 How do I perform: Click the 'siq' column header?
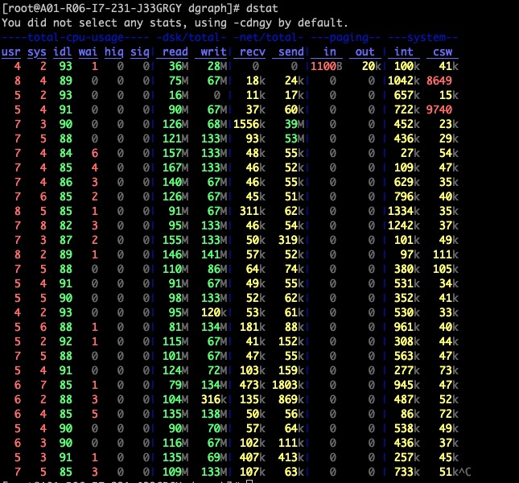(140, 52)
